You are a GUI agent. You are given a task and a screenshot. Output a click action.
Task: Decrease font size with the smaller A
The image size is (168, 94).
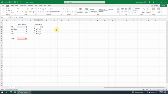click(35, 9)
